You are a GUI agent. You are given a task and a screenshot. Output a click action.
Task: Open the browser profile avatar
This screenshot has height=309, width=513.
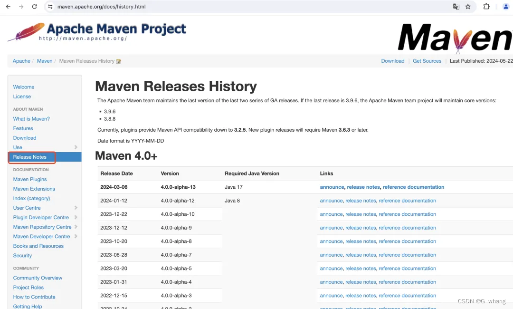tap(506, 7)
